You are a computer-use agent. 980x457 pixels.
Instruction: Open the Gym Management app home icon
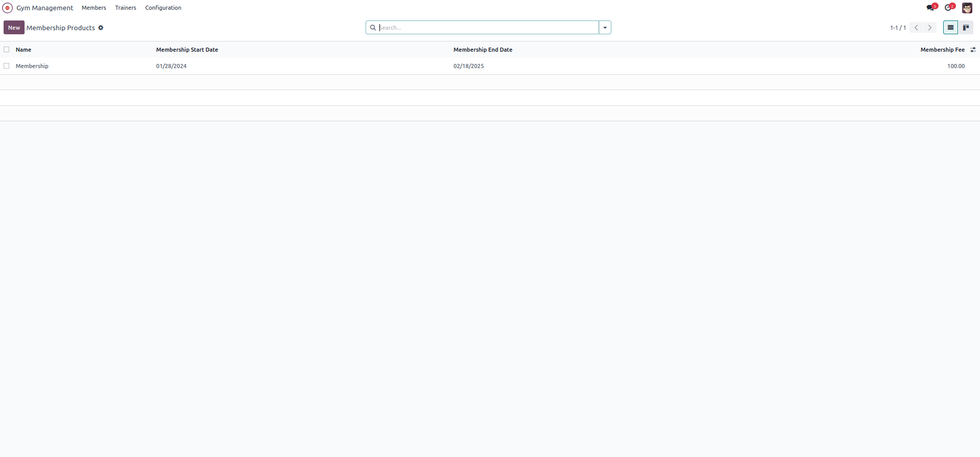pos(7,8)
